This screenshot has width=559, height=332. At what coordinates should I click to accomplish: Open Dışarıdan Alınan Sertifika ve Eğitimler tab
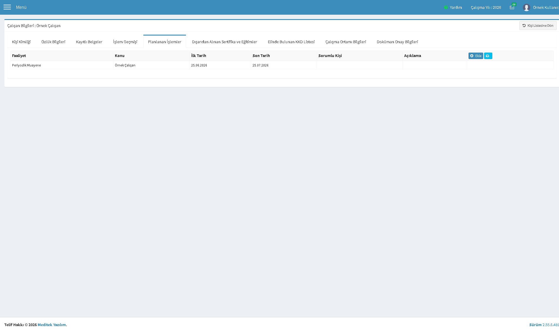[224, 42]
